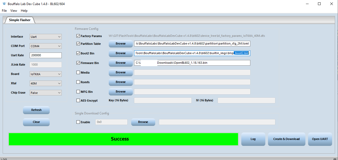Click the Single Download Config group label
Viewport: 338px width, 160px height.
click(92, 113)
